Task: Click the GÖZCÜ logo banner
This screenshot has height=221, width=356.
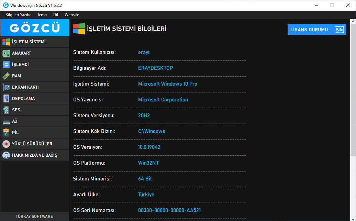Action: pos(35,27)
